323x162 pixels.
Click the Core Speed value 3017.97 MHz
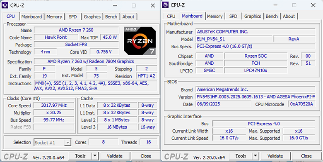coord(54,106)
